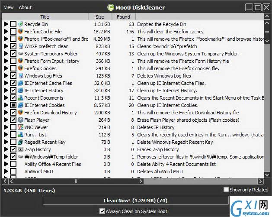Check the Recycle Bin checkbox

point(13,24)
